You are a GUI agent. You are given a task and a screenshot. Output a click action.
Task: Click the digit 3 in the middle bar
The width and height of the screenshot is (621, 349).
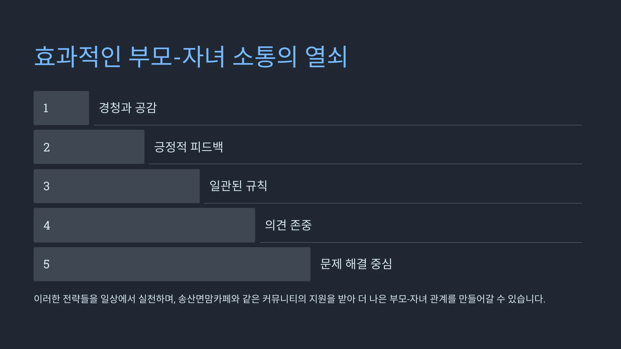point(46,186)
